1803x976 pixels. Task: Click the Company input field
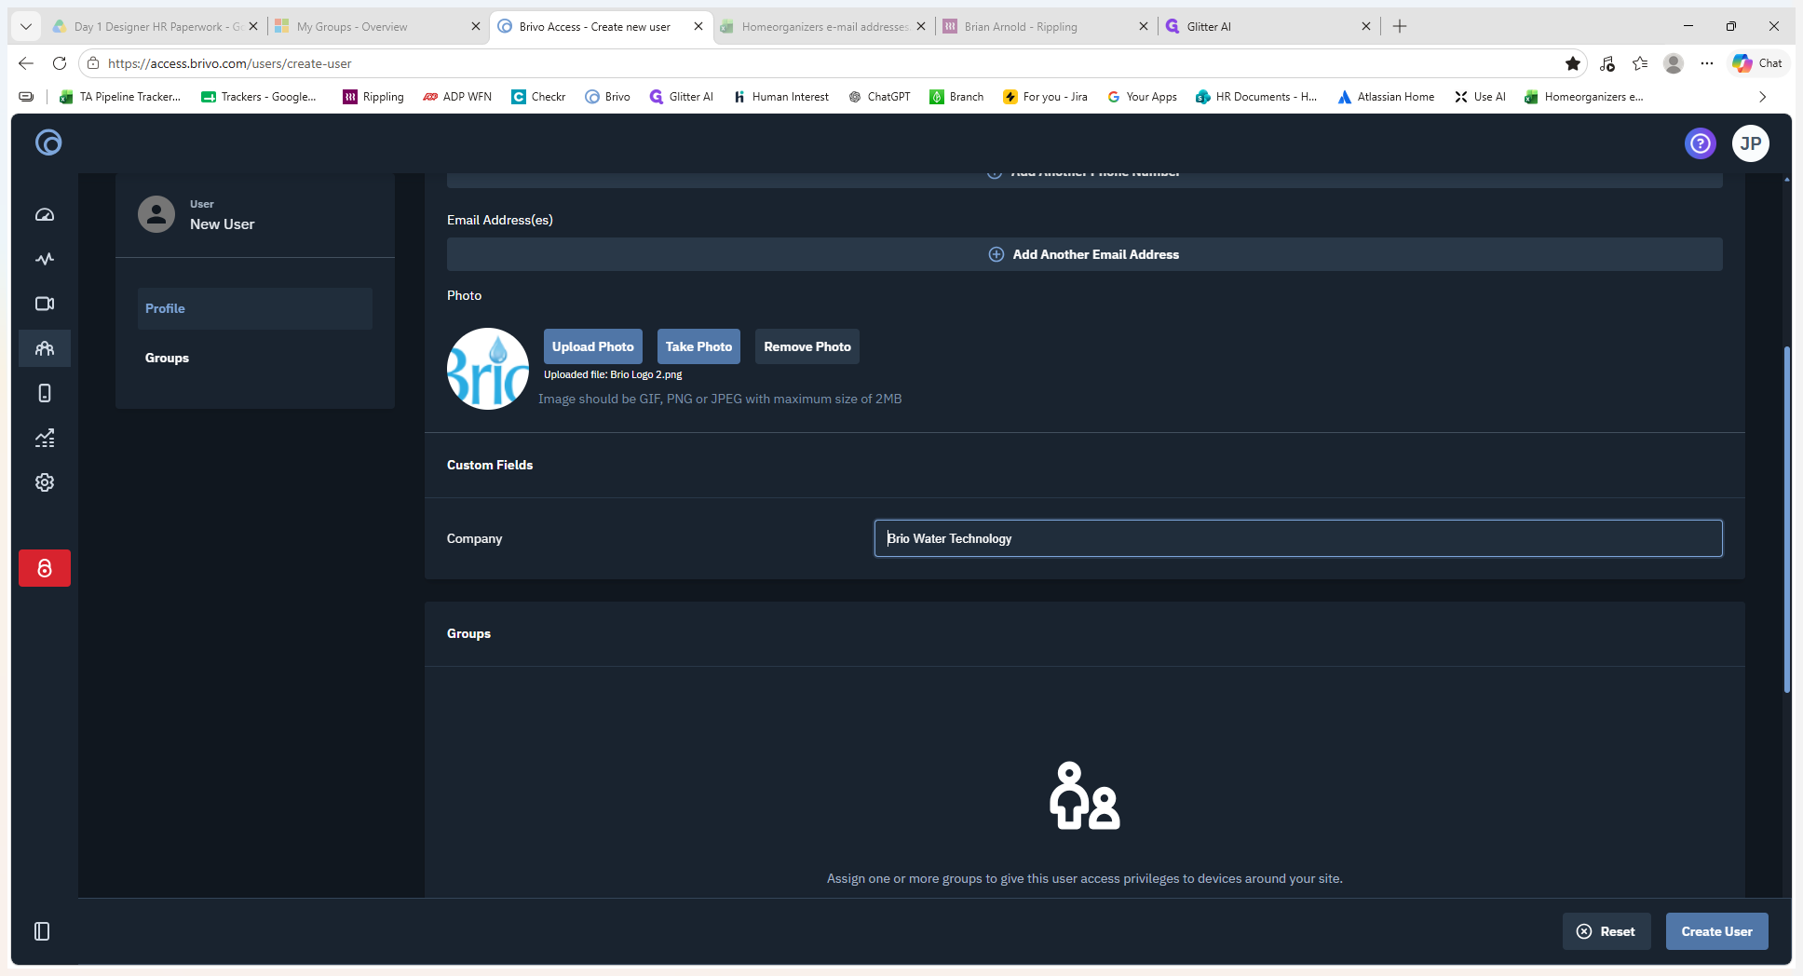pos(1298,538)
